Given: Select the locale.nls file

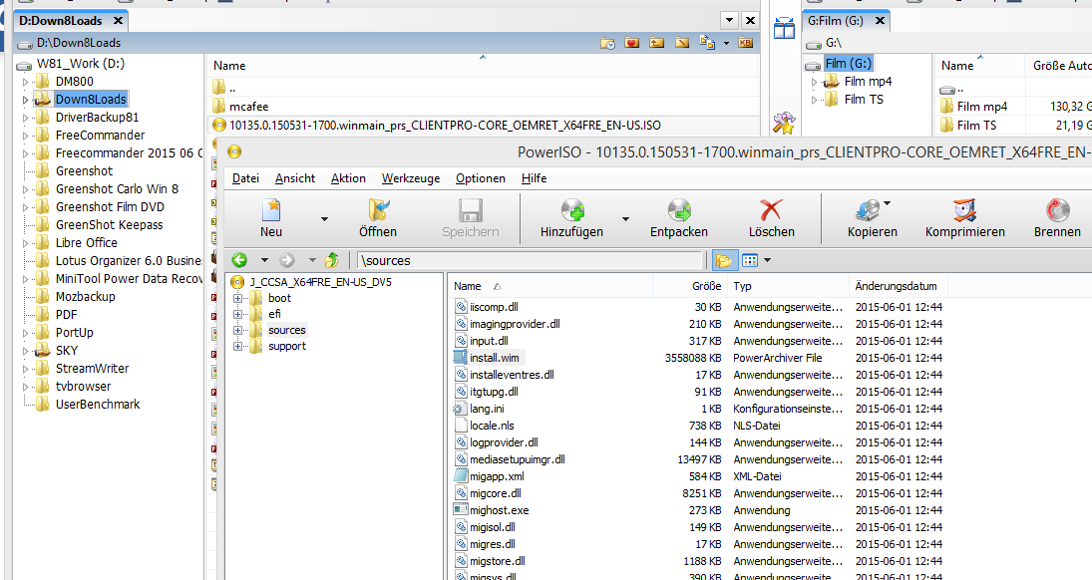Looking at the screenshot, I should tap(492, 426).
